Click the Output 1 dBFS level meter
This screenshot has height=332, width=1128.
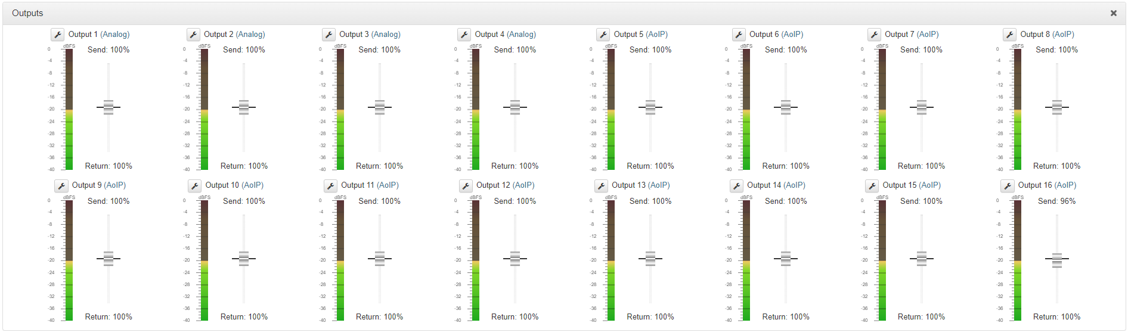coord(69,109)
